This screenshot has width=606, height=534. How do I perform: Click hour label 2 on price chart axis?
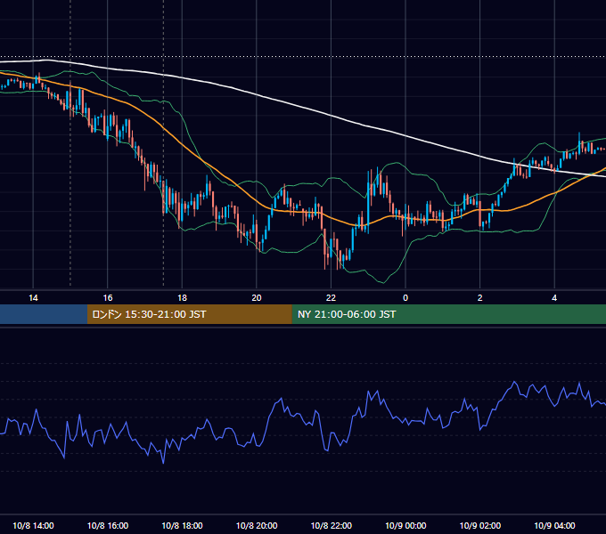(479, 298)
